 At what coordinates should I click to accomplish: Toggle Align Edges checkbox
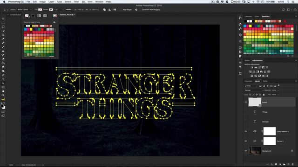click(x=121, y=10)
